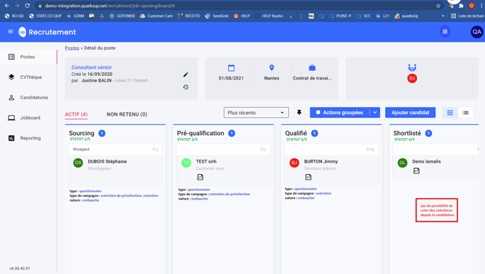Open the QA user avatar menu
Image resolution: width=485 pixels, height=274 pixels.
tap(476, 32)
